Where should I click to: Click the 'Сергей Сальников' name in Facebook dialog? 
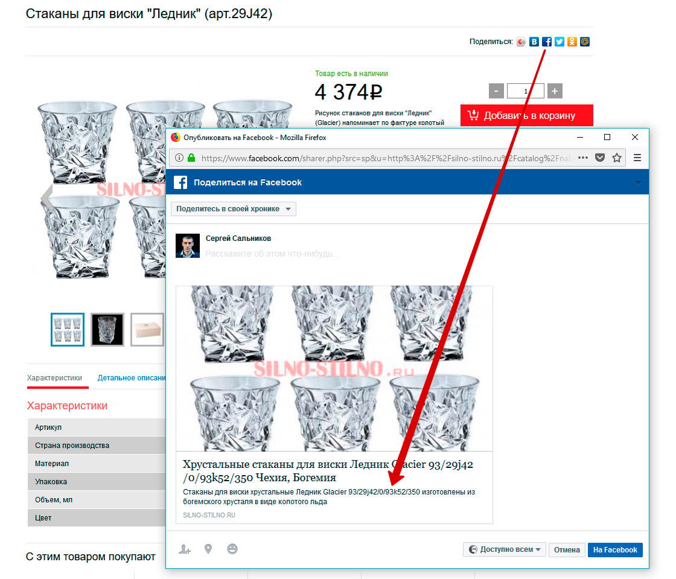[x=238, y=238]
